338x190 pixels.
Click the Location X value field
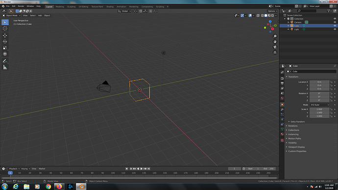click(319, 82)
